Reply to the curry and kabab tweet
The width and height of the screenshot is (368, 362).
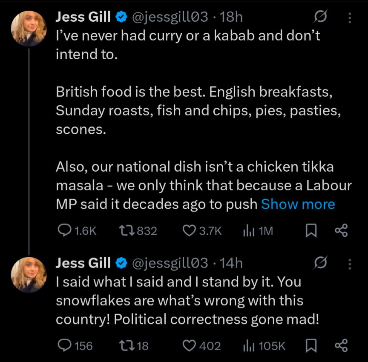pos(64,230)
